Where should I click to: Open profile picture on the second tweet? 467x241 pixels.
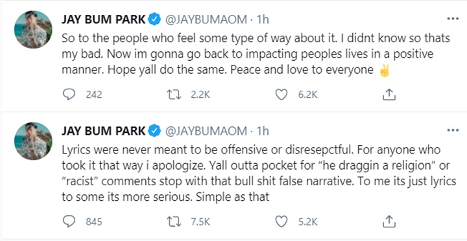click(33, 141)
